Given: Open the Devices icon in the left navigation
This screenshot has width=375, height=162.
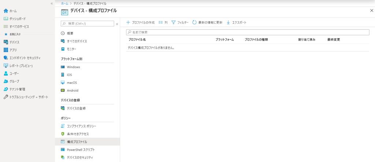Looking at the screenshot, I should tap(6, 42).
